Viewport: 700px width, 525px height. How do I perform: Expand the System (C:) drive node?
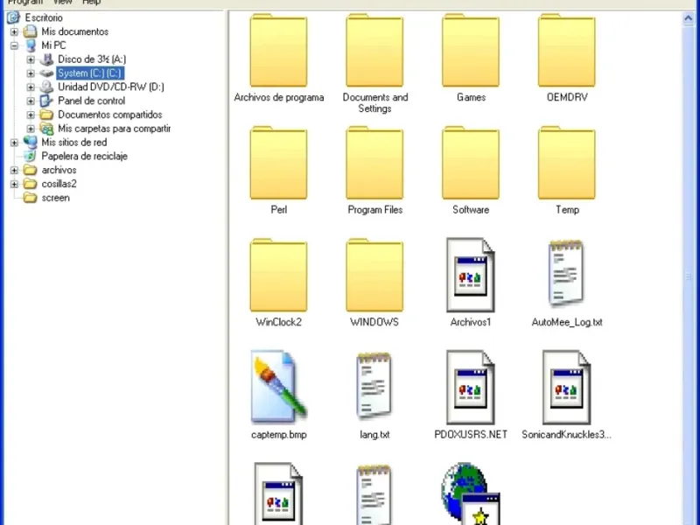point(31,73)
